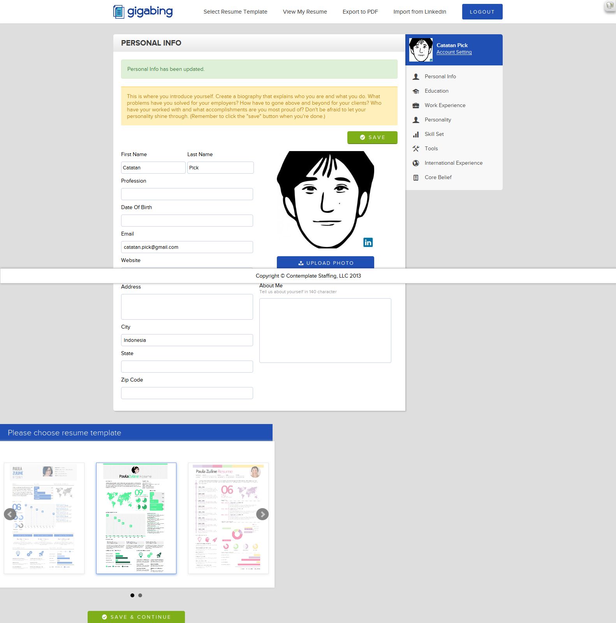
Task: Select first carousel page dot
Action: pos(132,595)
